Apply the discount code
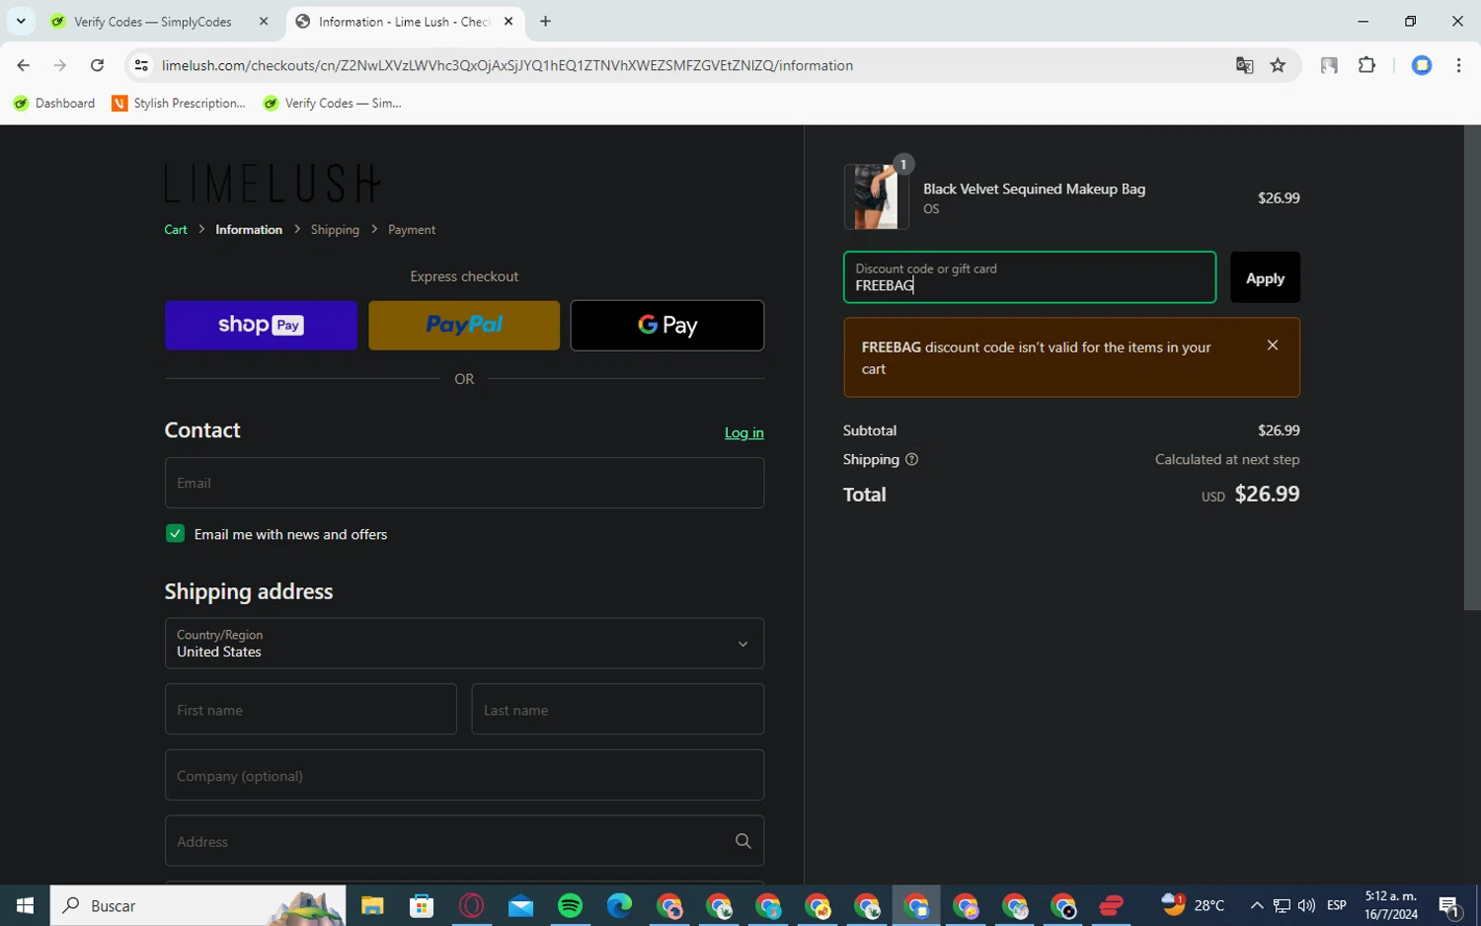The width and height of the screenshot is (1481, 926). pos(1265,277)
